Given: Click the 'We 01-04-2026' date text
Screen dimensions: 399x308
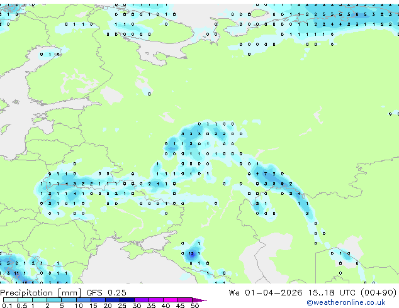Looking at the screenshot, I should point(266,293).
